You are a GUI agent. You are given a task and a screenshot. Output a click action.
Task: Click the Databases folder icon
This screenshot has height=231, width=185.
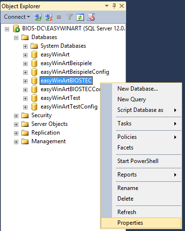click(x=25, y=37)
